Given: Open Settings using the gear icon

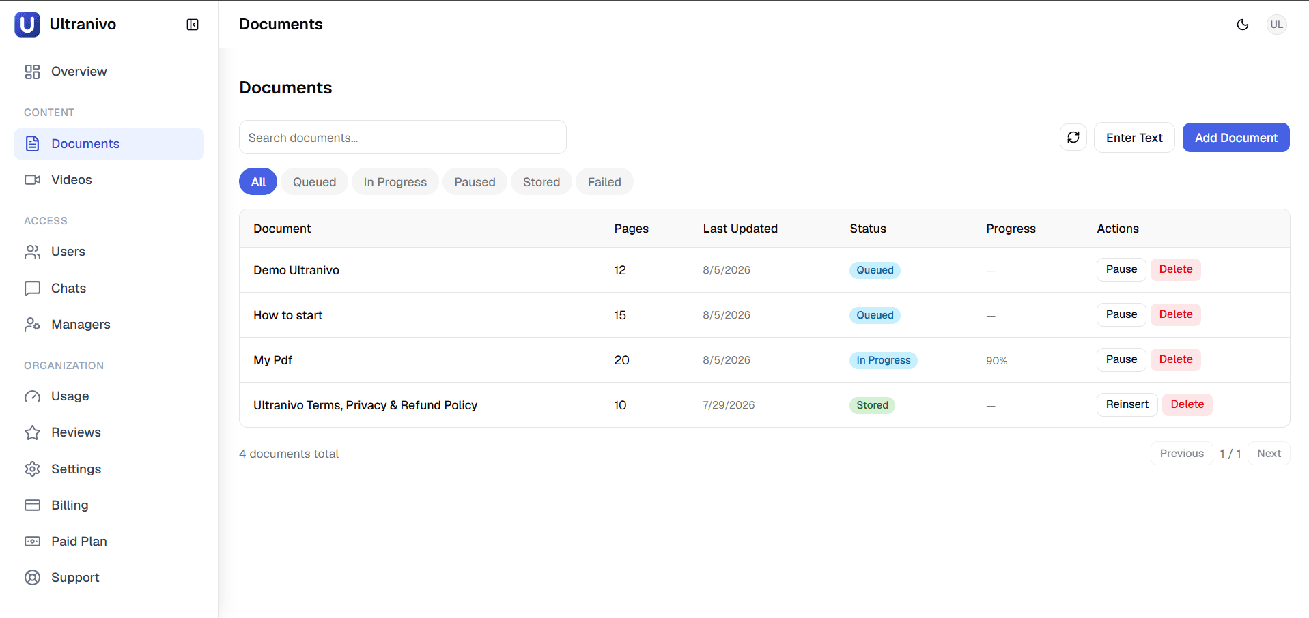Looking at the screenshot, I should pos(32,469).
